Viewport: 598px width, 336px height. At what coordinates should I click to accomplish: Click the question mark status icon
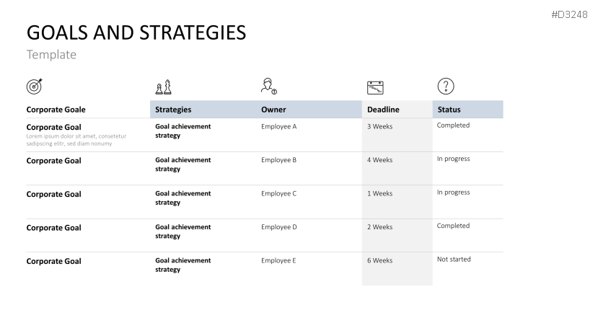(x=446, y=87)
